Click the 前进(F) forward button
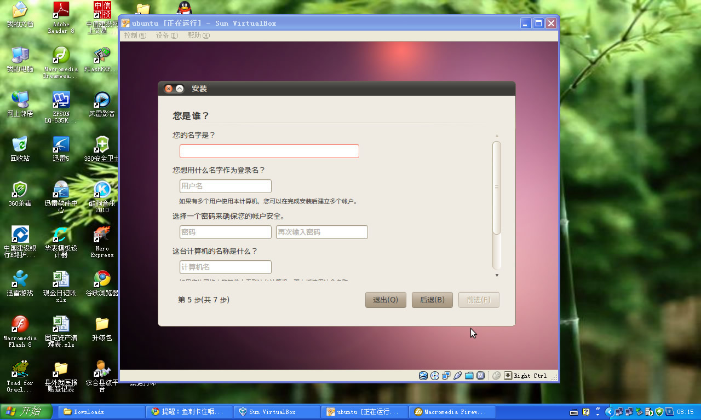The height and width of the screenshot is (420, 701). [x=479, y=300]
